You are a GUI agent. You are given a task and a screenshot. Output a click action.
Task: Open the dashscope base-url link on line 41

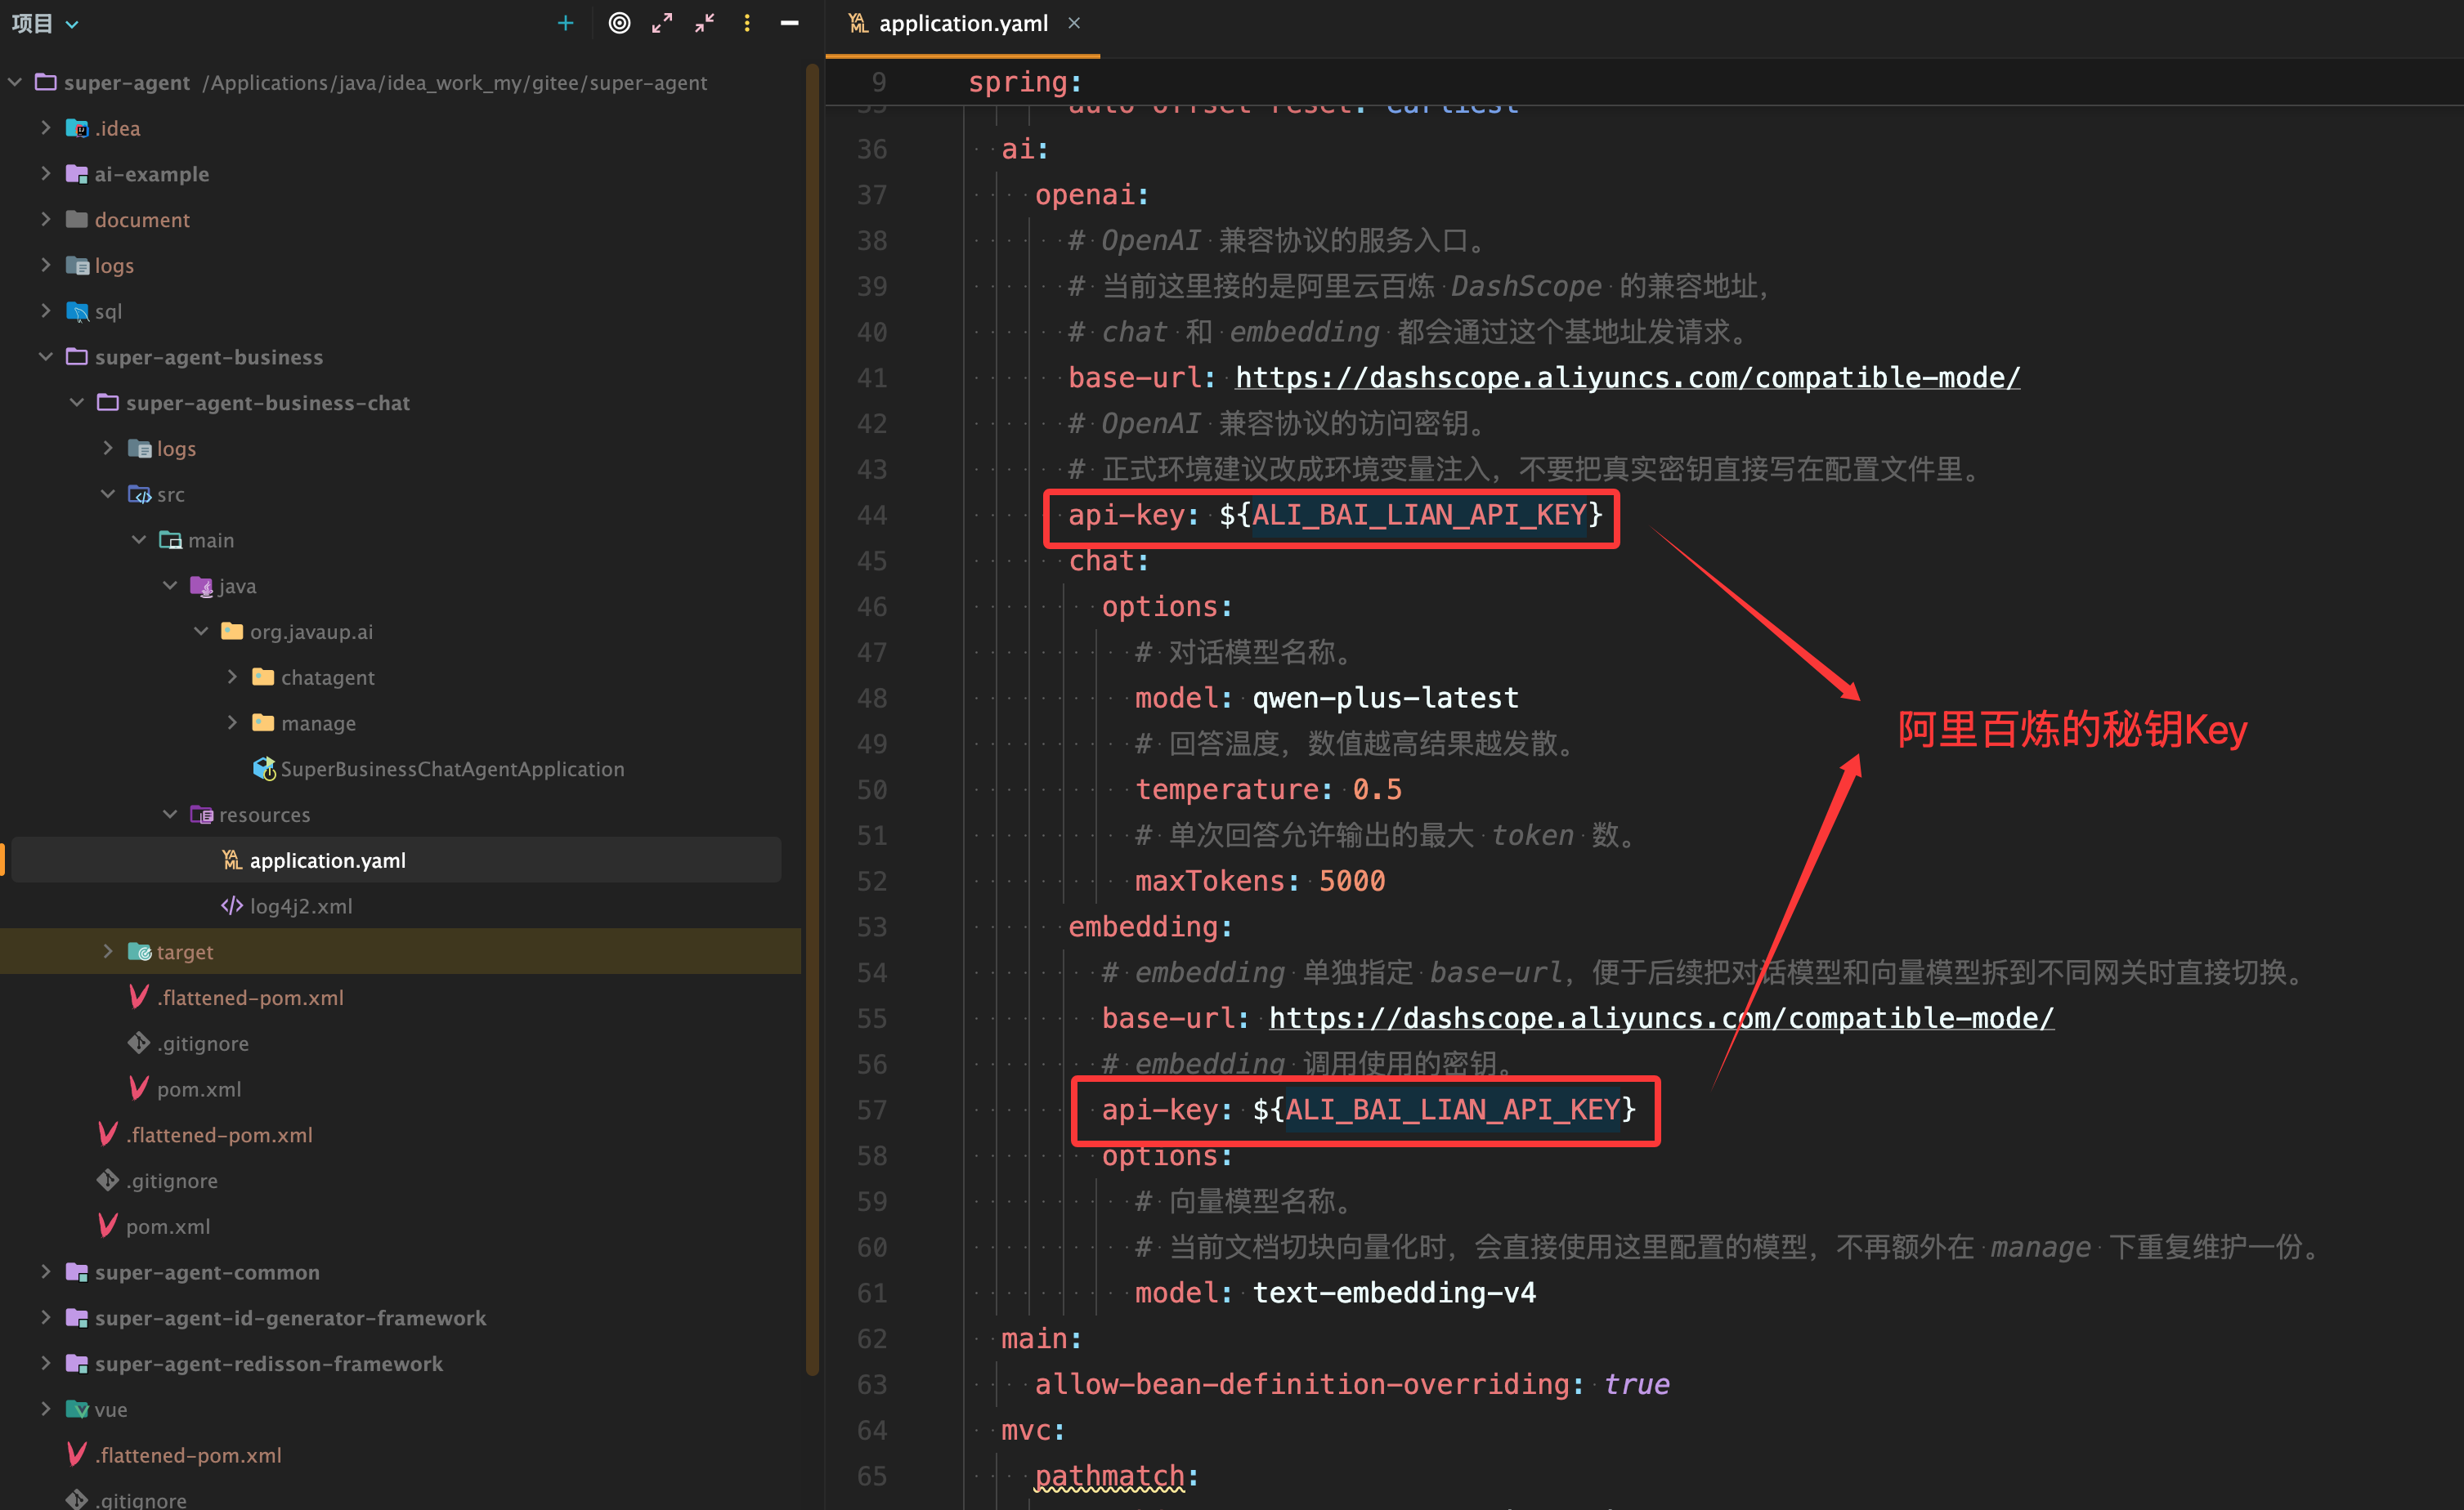point(1627,377)
